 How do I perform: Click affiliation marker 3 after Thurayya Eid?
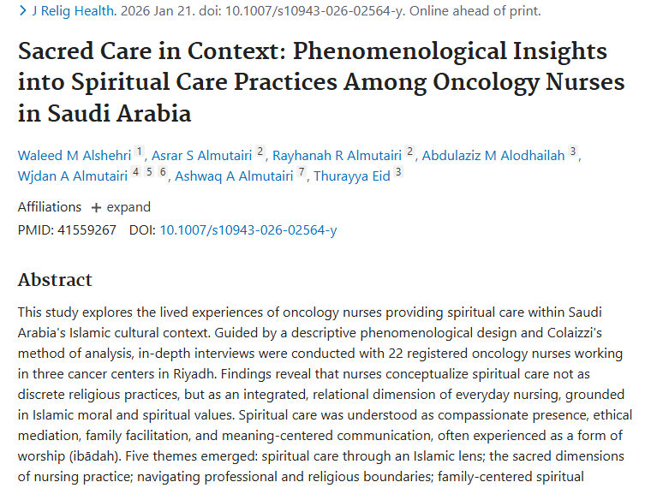(x=397, y=174)
